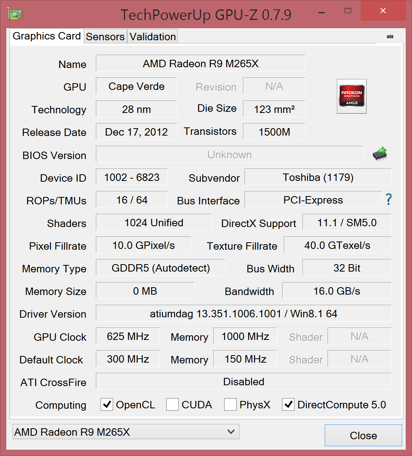Image resolution: width=412 pixels, height=456 pixels.
Task: Check the PhysX checkbox
Action: (x=230, y=405)
